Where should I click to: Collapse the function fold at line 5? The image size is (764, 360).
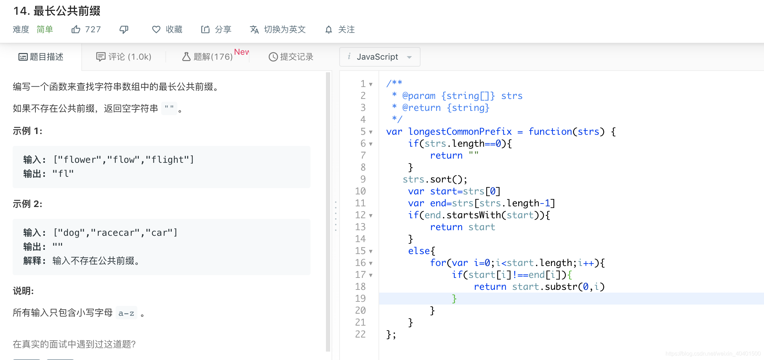click(x=371, y=132)
